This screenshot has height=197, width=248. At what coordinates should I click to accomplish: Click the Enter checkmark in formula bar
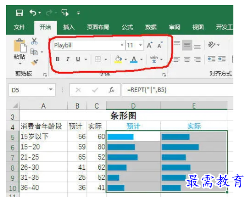(95, 90)
